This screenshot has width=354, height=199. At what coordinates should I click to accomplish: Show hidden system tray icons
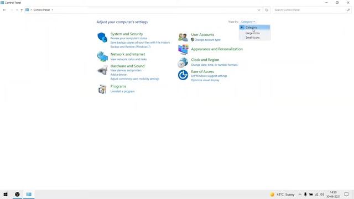pyautogui.click(x=300, y=194)
